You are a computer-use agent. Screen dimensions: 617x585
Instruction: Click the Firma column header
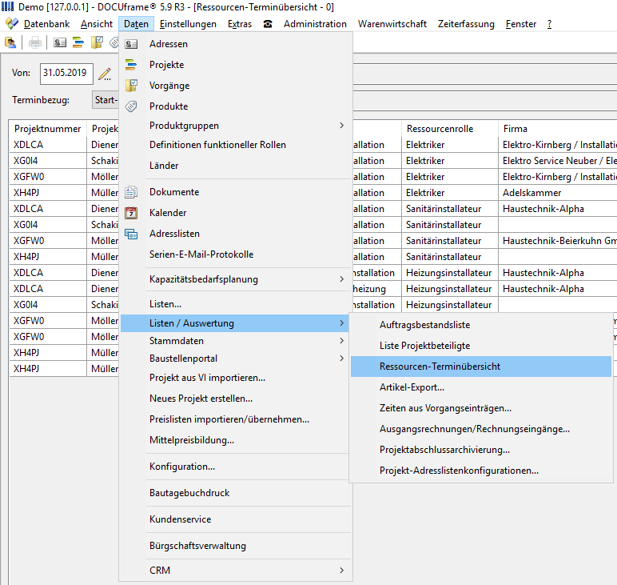pos(558,129)
